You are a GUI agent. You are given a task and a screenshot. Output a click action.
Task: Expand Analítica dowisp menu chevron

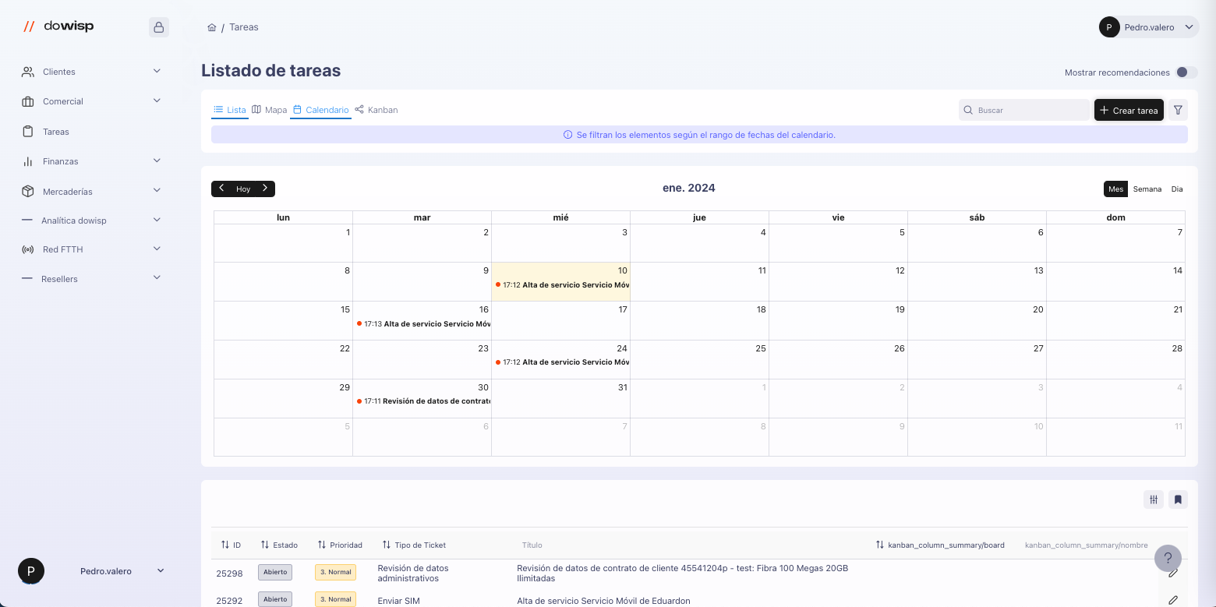coord(157,220)
